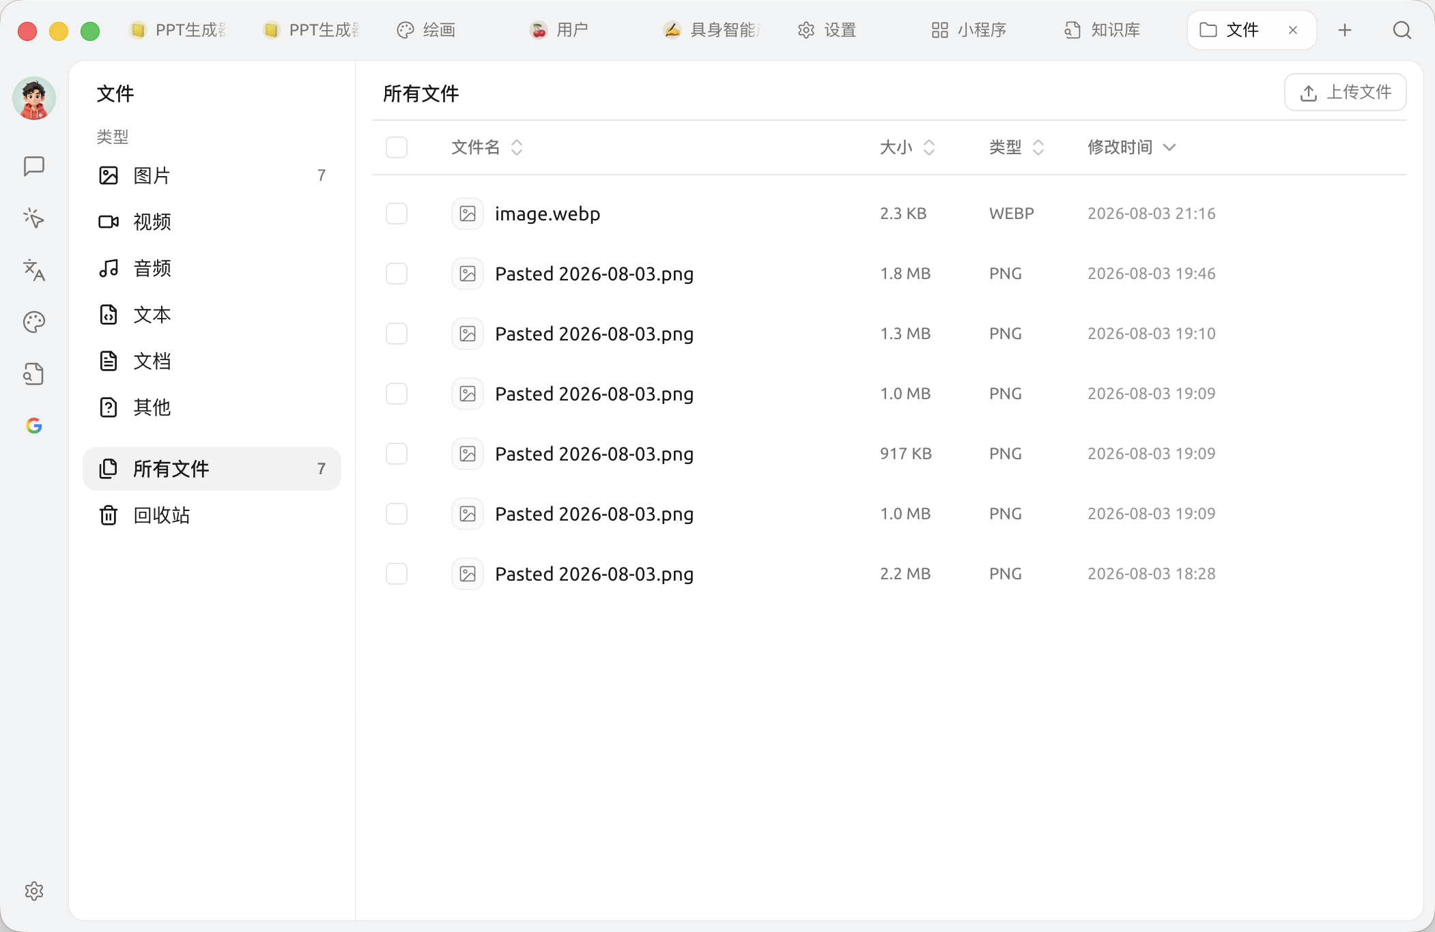Screen dimensions: 1435x932
Task: Switch to the 知识库 tab
Action: 1103,30
